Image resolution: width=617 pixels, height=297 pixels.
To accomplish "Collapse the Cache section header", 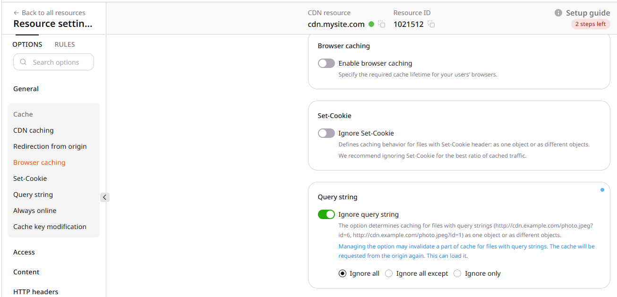I will 23,114.
